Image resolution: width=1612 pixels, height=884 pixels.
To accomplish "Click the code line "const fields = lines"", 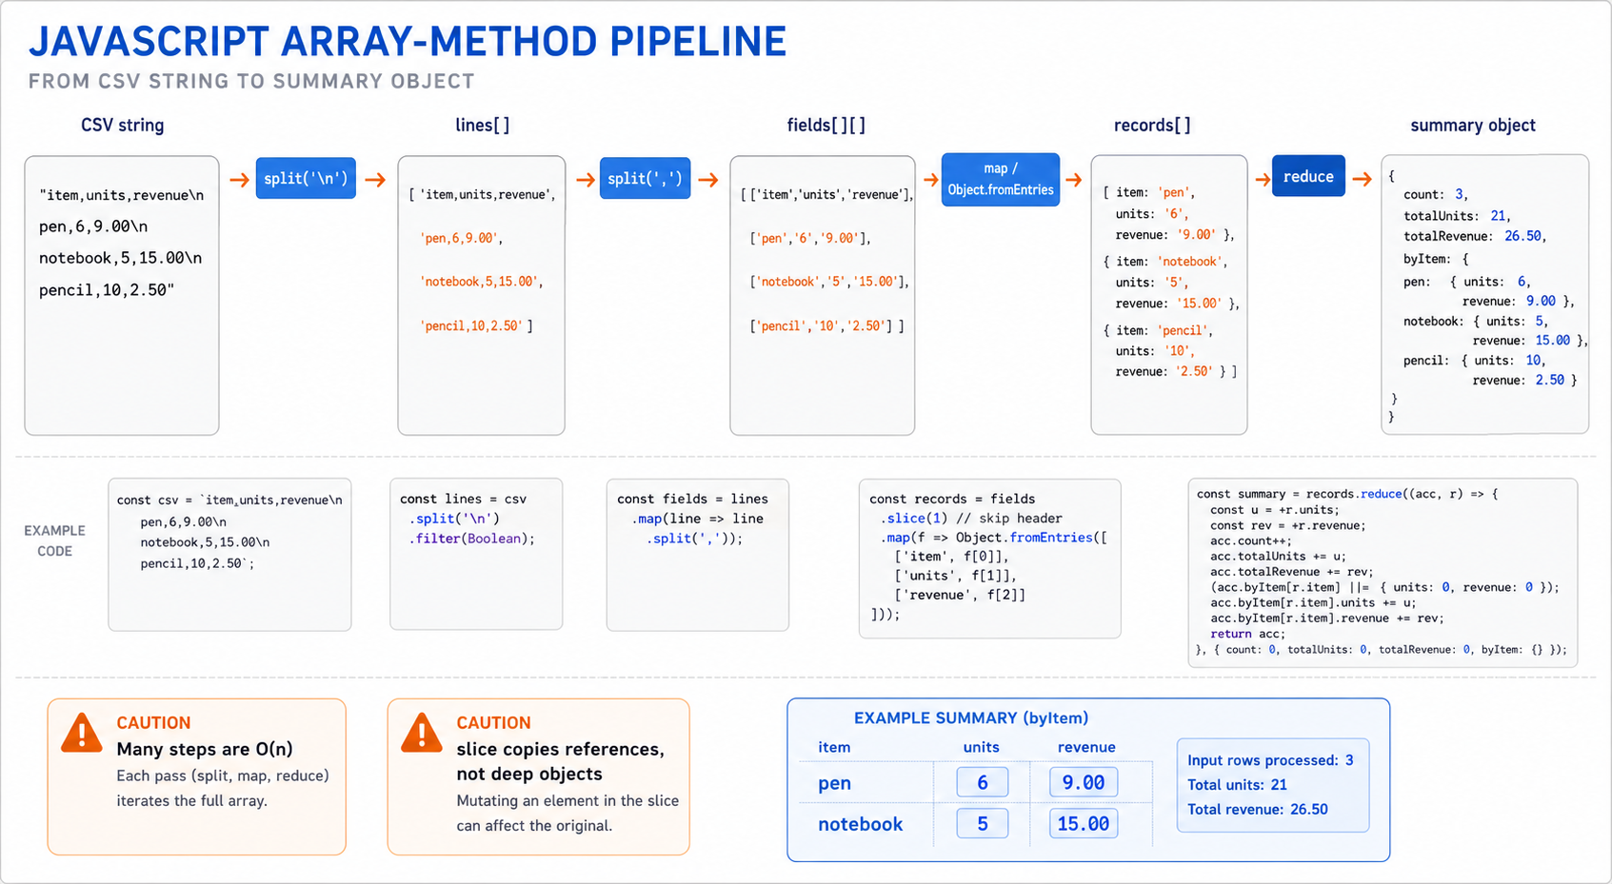I will (x=692, y=499).
